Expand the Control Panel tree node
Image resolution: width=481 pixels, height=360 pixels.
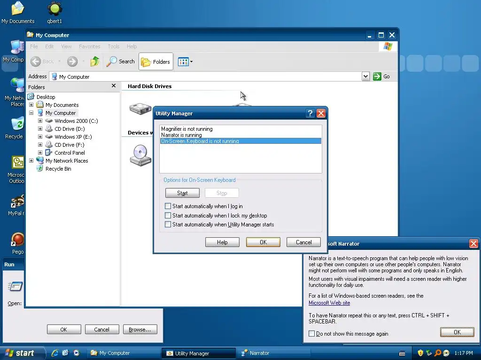[x=40, y=153]
